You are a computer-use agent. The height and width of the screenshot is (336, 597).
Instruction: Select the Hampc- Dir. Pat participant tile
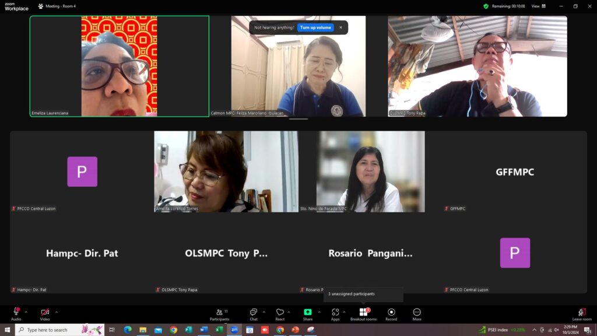click(x=82, y=253)
